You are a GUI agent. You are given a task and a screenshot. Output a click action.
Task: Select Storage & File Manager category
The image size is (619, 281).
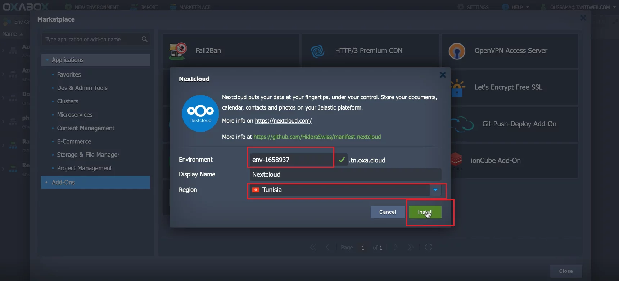(x=88, y=155)
